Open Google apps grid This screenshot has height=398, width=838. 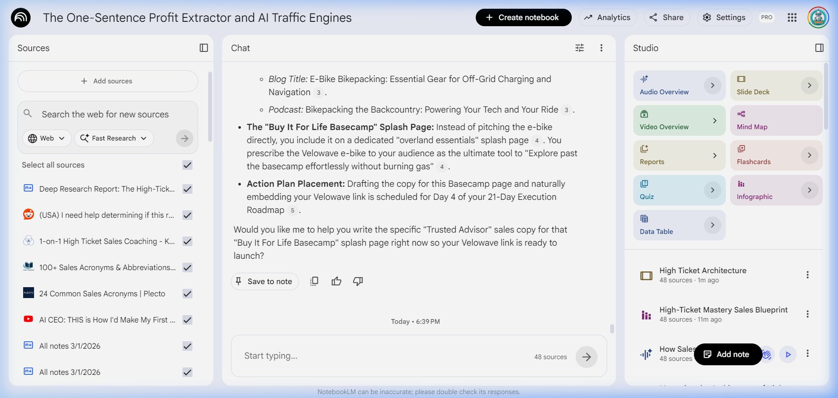792,17
